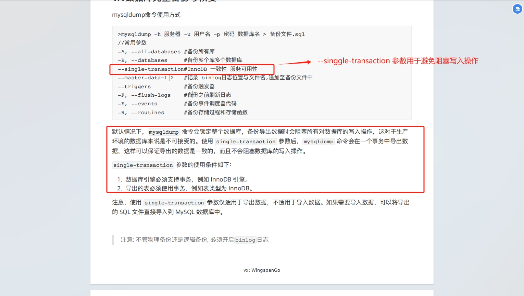Screen dimensions: 524x296
Task: Click inline code 'mysqldump' after 默认情况下
Action: 164,132
